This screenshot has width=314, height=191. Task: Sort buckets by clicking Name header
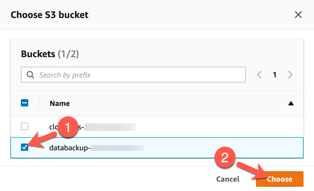coord(59,103)
